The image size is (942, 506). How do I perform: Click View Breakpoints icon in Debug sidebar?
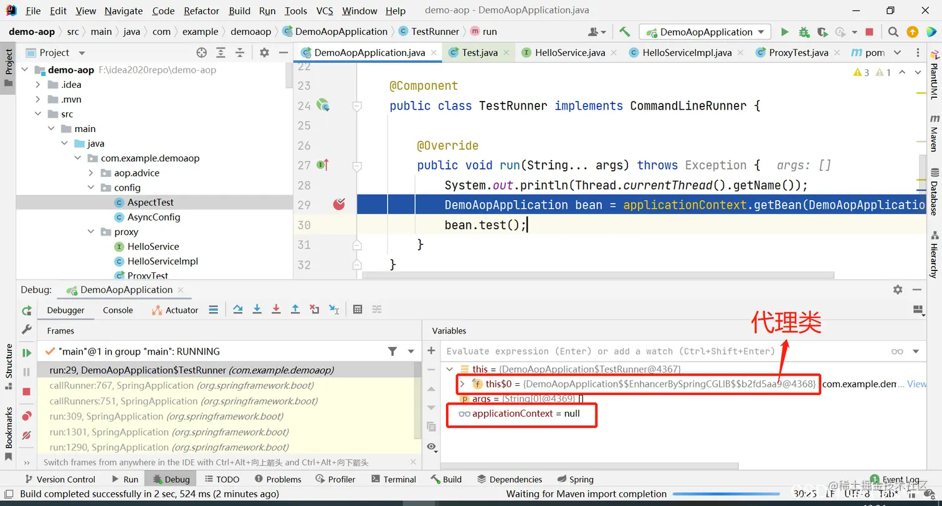pos(26,416)
